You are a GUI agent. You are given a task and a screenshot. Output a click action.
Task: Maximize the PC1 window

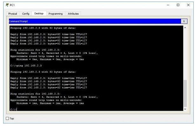pyautogui.click(x=178, y=5)
